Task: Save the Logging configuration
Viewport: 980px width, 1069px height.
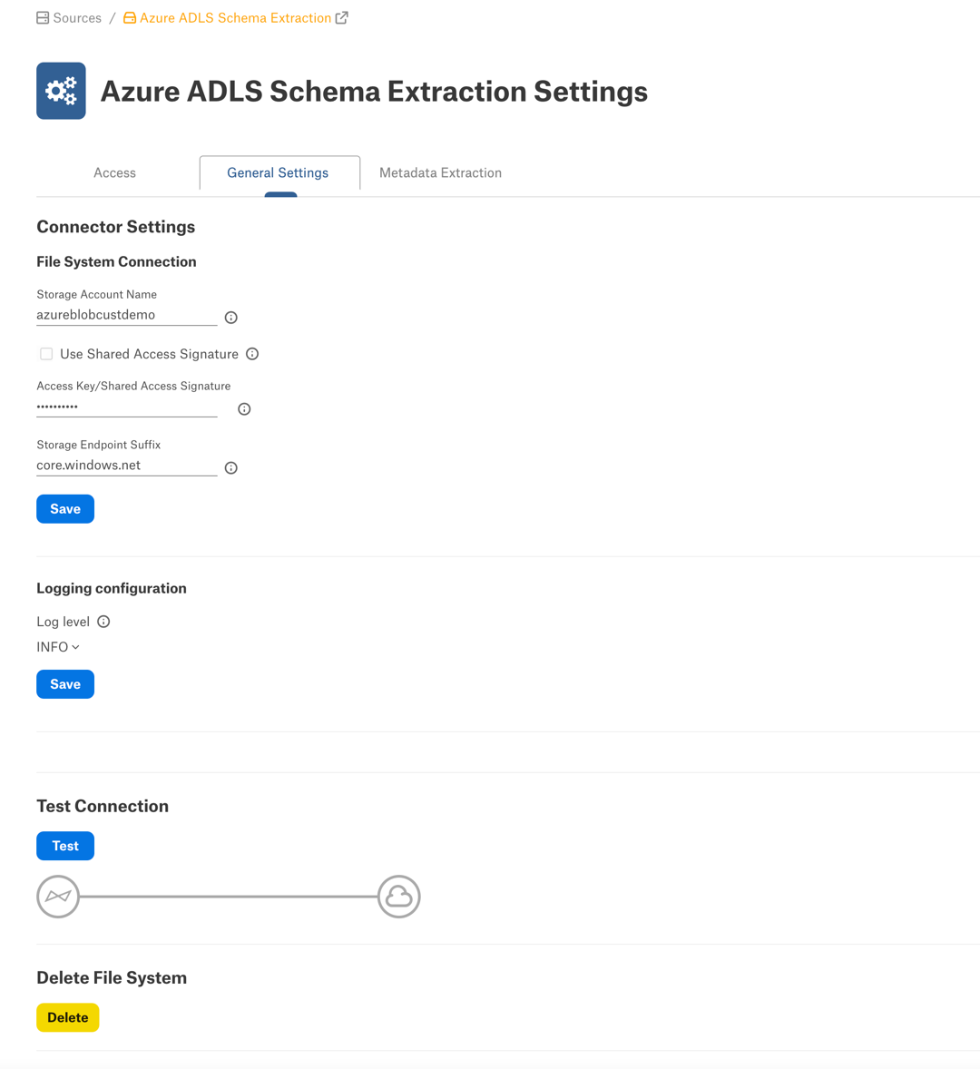Action: (65, 684)
